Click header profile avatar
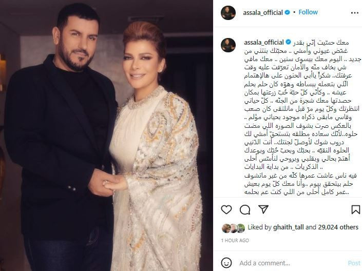 click(x=228, y=13)
